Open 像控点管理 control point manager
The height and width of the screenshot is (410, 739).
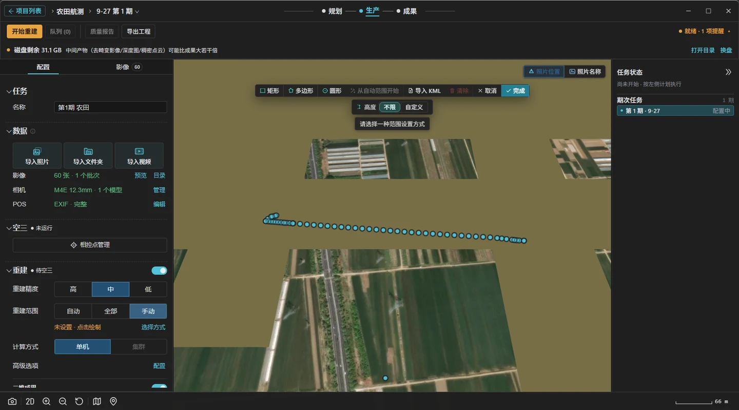pos(90,245)
